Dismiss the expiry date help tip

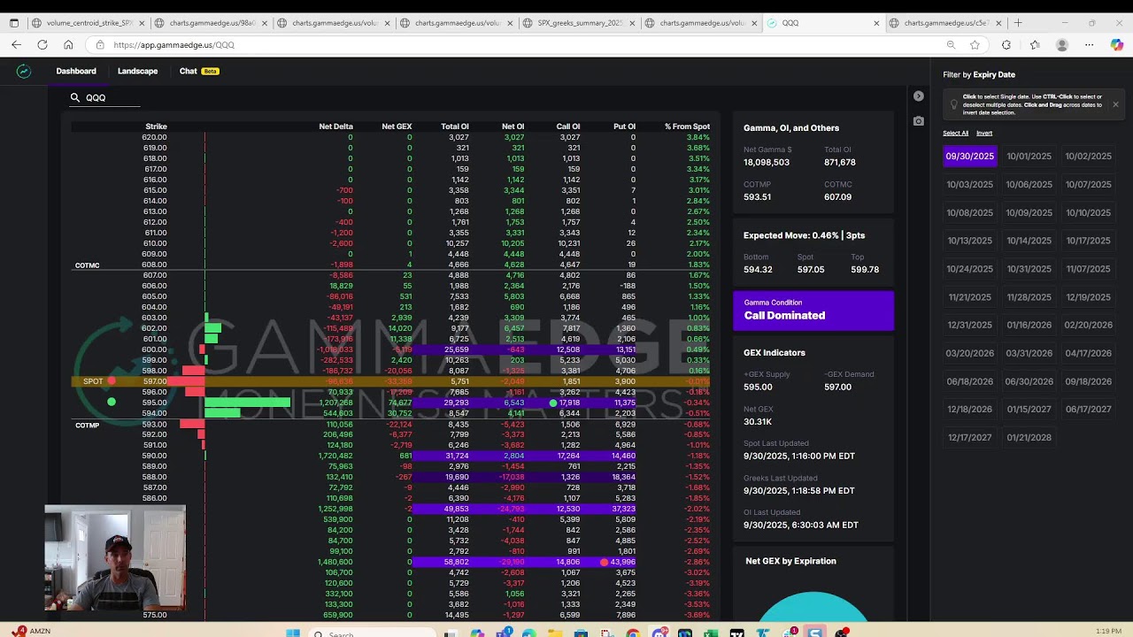pyautogui.click(x=1115, y=104)
